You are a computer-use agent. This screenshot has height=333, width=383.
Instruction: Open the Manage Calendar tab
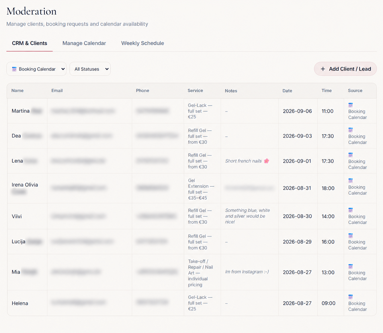(x=84, y=43)
